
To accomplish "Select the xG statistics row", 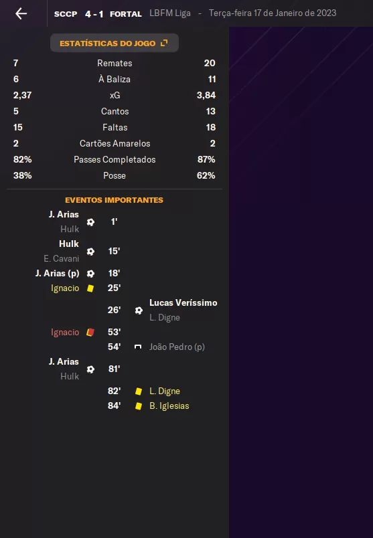I will [115, 95].
